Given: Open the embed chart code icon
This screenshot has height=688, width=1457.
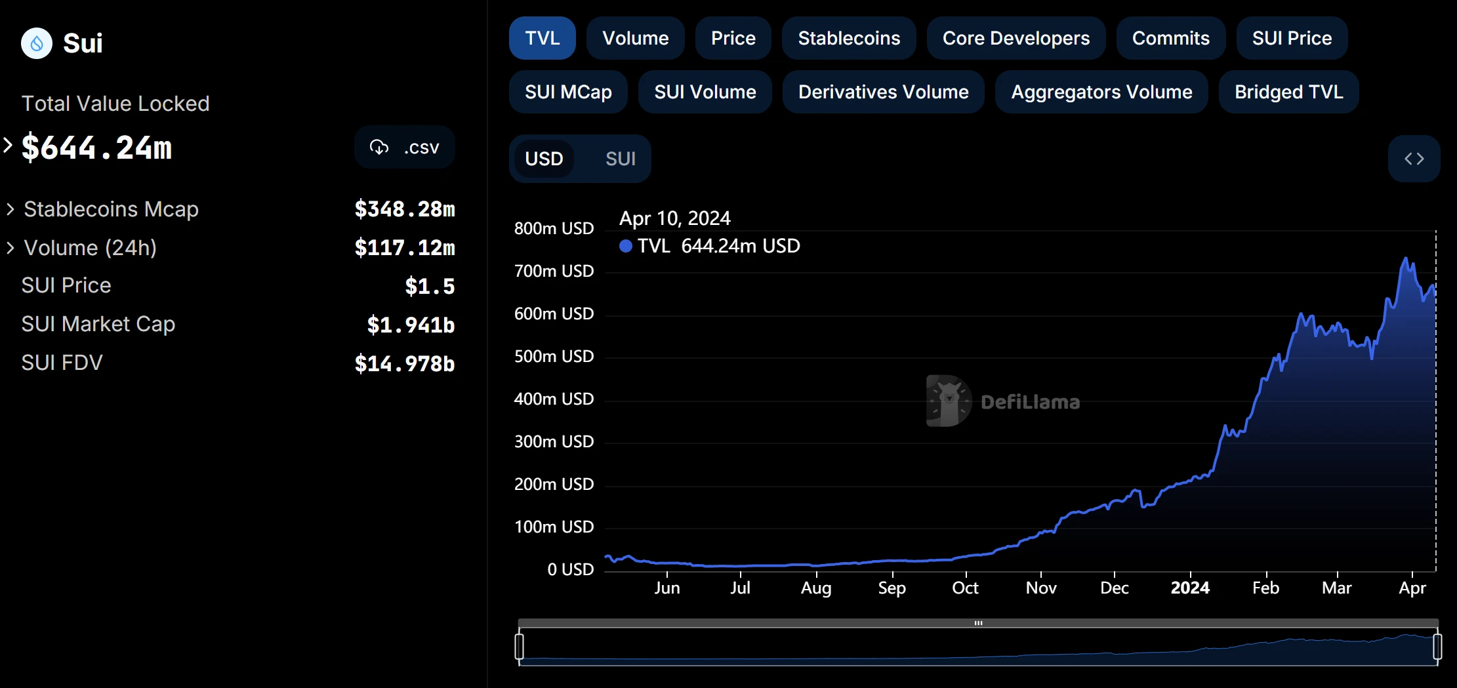Looking at the screenshot, I should 1414,159.
